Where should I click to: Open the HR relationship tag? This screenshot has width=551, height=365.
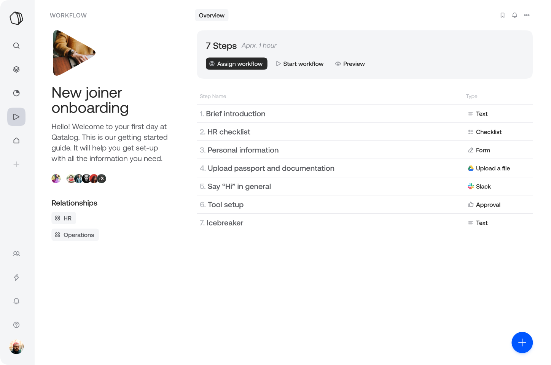64,218
